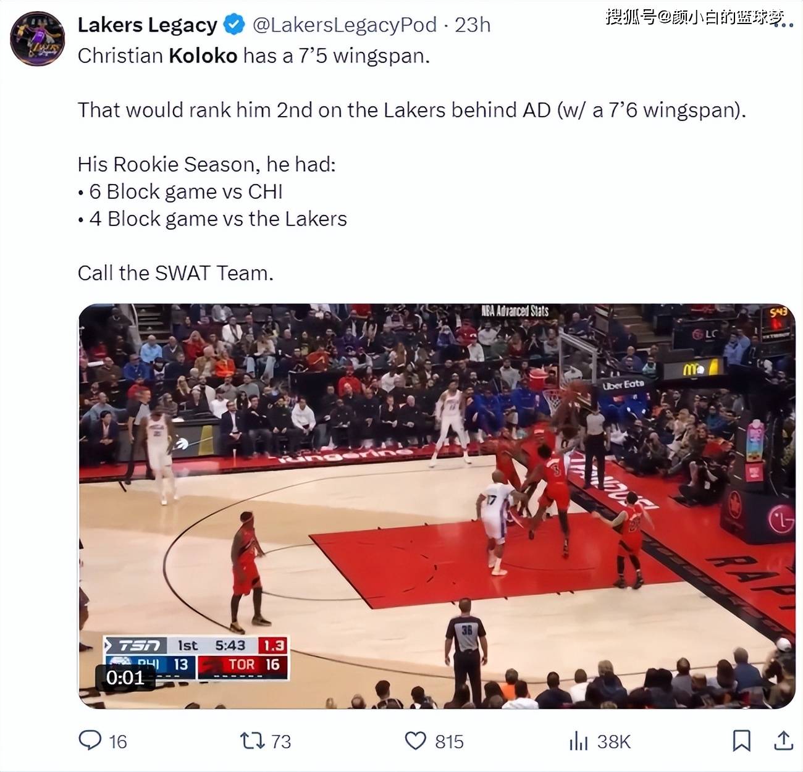
Task: Open the Lakers Legacy display name
Action: coord(147,25)
